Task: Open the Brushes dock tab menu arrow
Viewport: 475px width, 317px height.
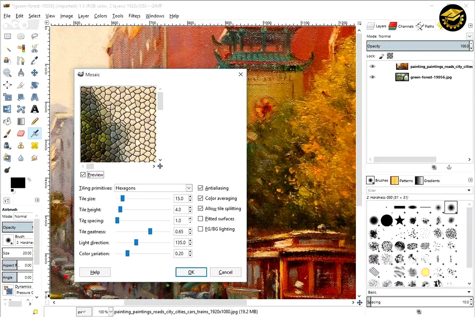Action: coord(469,180)
